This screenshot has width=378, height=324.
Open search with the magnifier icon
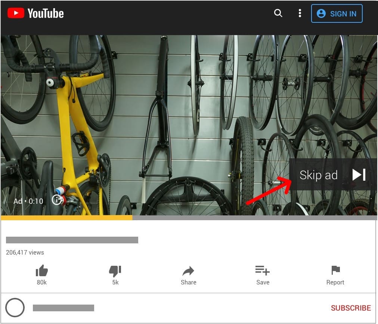[278, 13]
